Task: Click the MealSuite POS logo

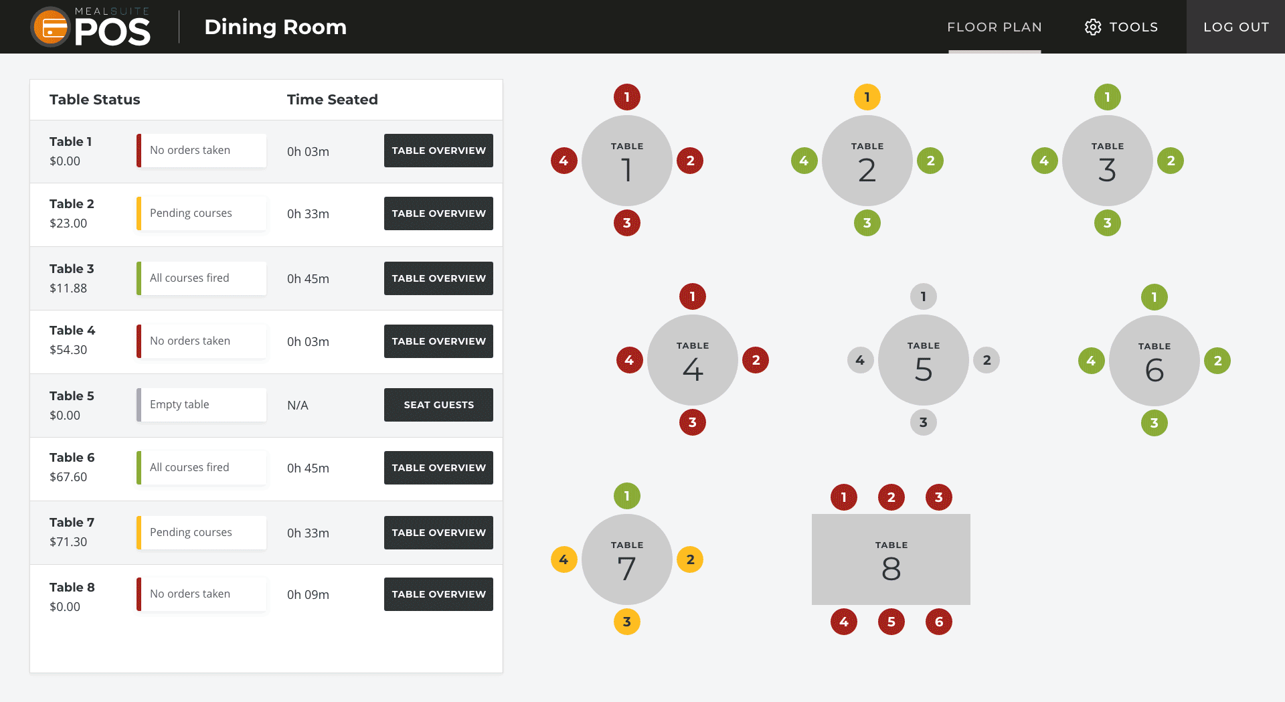Action: click(x=90, y=27)
